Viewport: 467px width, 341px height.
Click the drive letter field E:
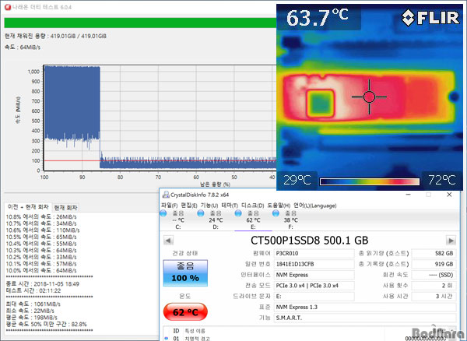[x=314, y=297]
